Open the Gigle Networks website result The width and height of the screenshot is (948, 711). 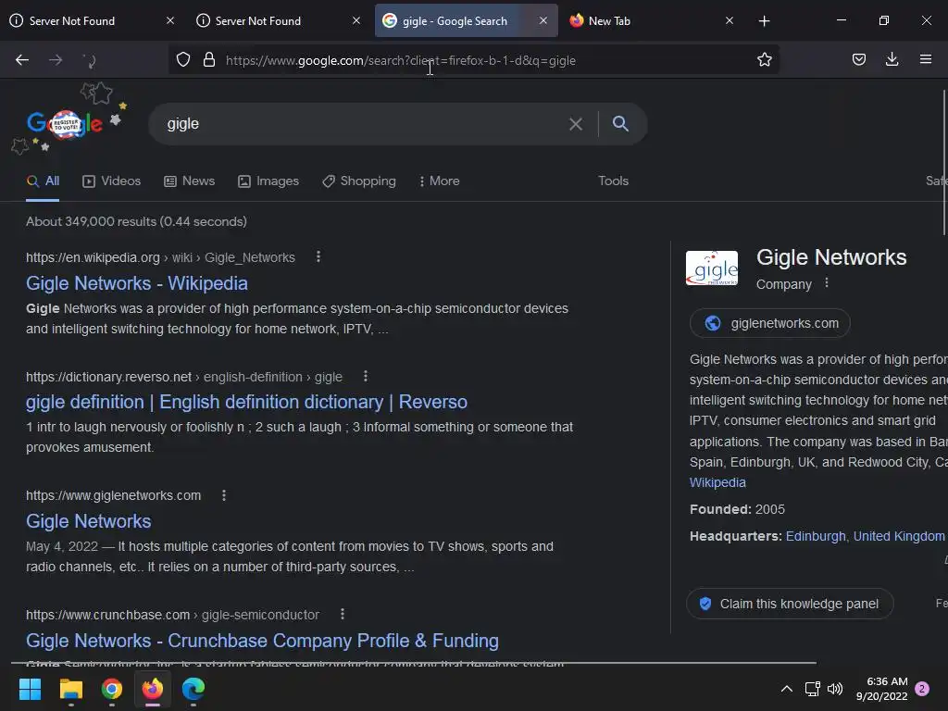coord(88,521)
